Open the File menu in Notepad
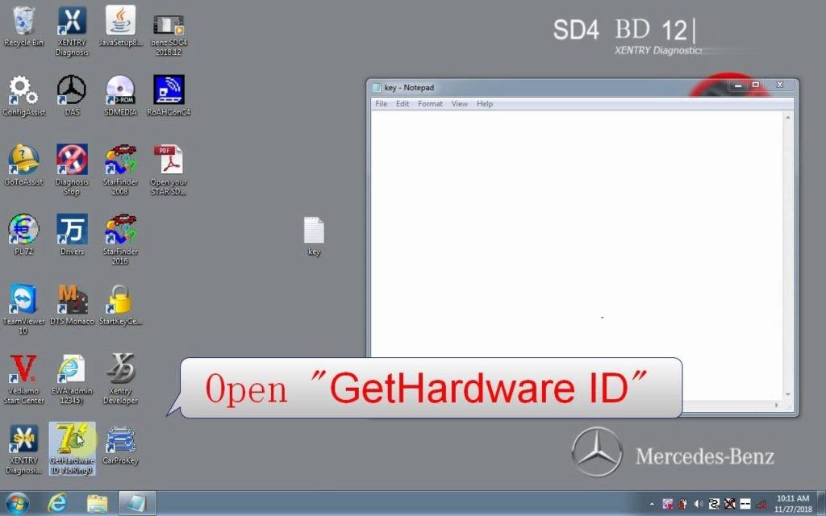Image resolution: width=826 pixels, height=516 pixels. point(381,104)
